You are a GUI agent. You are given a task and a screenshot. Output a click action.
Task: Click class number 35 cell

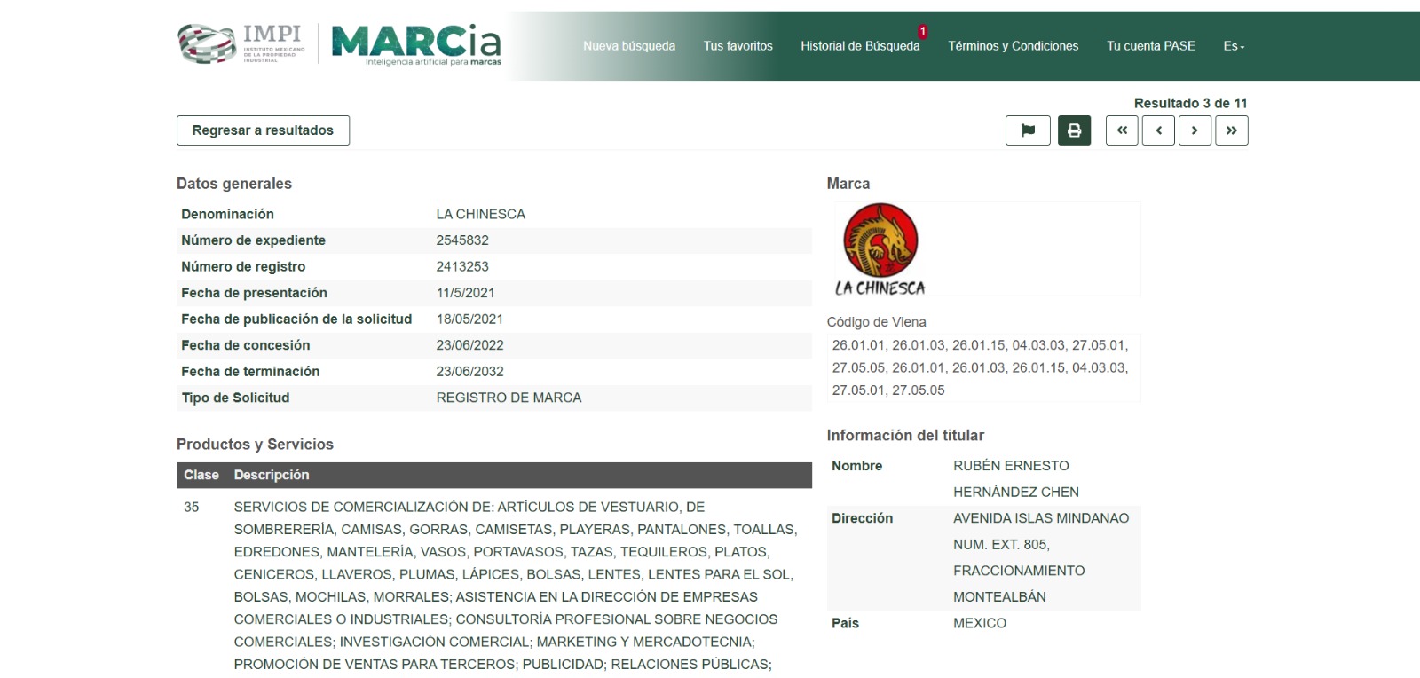192,508
